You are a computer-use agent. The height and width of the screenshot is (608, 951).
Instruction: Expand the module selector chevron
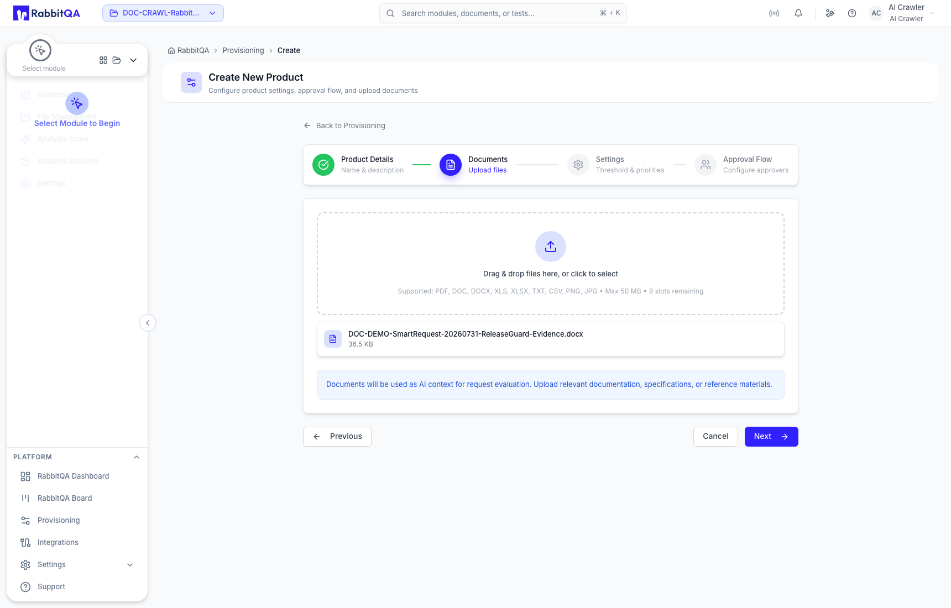pos(133,60)
